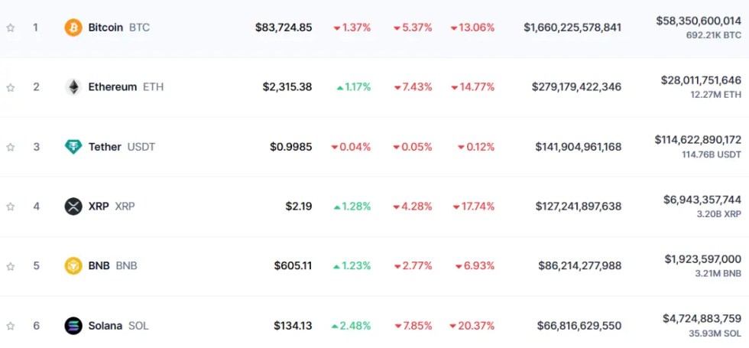Click the BNB logo icon

pyautogui.click(x=73, y=266)
